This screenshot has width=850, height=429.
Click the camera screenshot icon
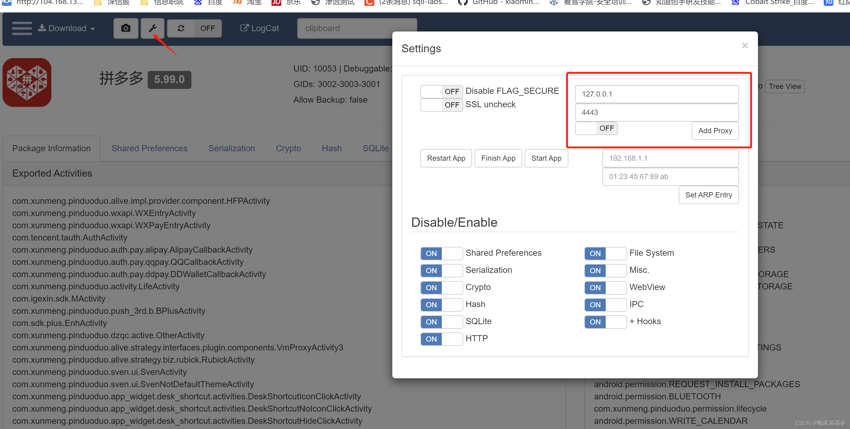126,28
